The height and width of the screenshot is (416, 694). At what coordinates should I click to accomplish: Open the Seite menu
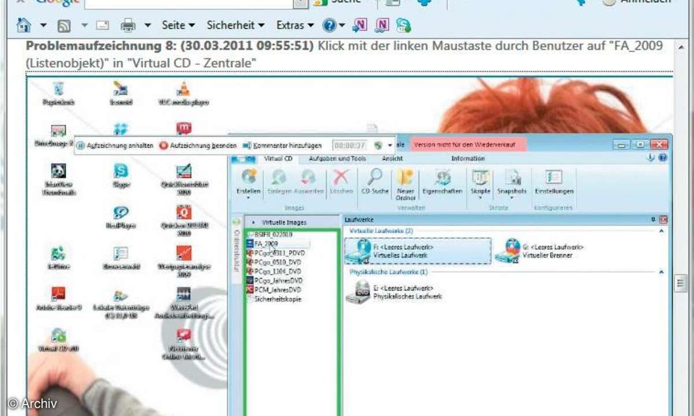pos(178,25)
